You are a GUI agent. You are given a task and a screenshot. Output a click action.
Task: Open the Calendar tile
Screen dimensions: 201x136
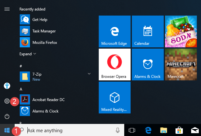[x=147, y=31]
